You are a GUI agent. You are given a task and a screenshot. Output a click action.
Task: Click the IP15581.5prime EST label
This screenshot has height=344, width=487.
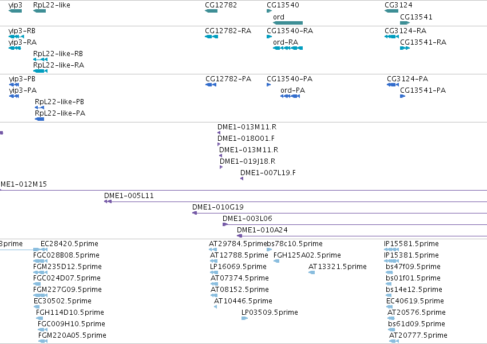(x=411, y=244)
